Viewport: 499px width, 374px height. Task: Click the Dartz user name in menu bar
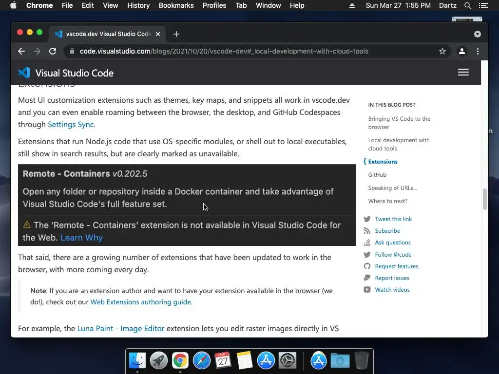point(447,5)
